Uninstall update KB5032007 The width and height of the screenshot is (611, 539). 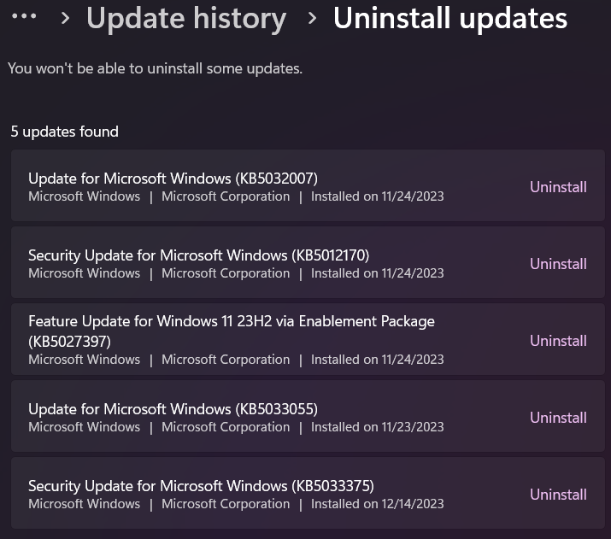(558, 187)
